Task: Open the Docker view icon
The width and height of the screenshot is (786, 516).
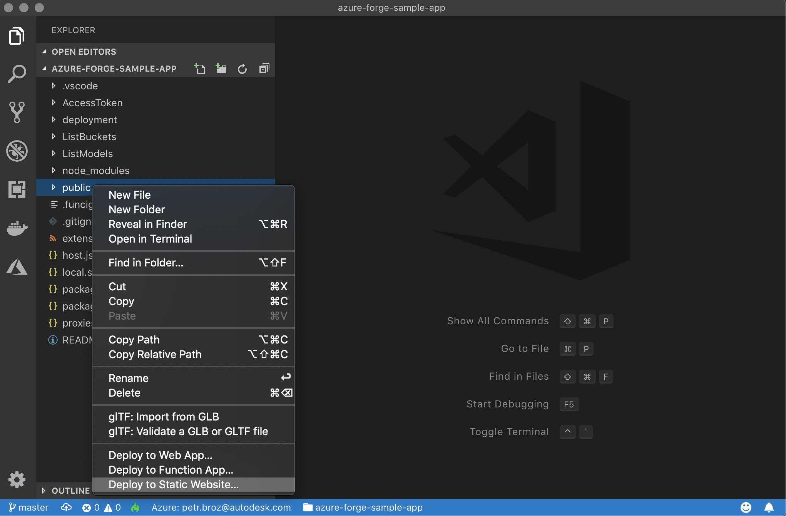Action: 17,228
